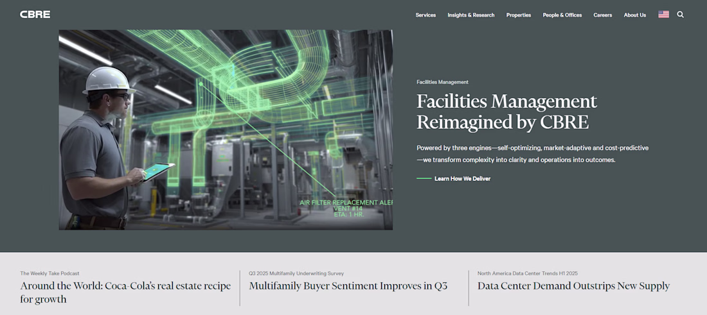The width and height of the screenshot is (707, 315).
Task: Open the search magnifier icon
Action: click(681, 14)
